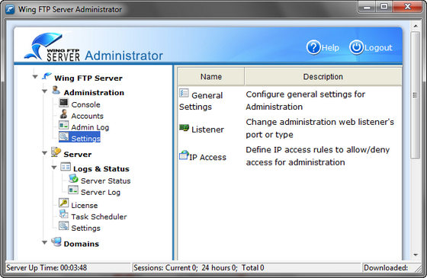Viewport: 427px width, 278px height.
Task: Click the Administration user icon in tree
Action: pos(56,91)
